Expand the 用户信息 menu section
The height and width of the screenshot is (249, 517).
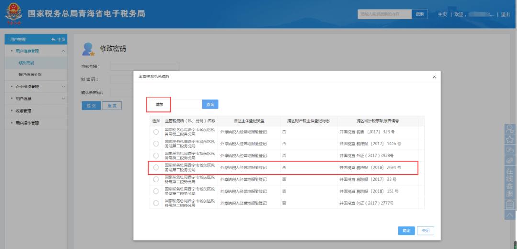pyautogui.click(x=63, y=99)
